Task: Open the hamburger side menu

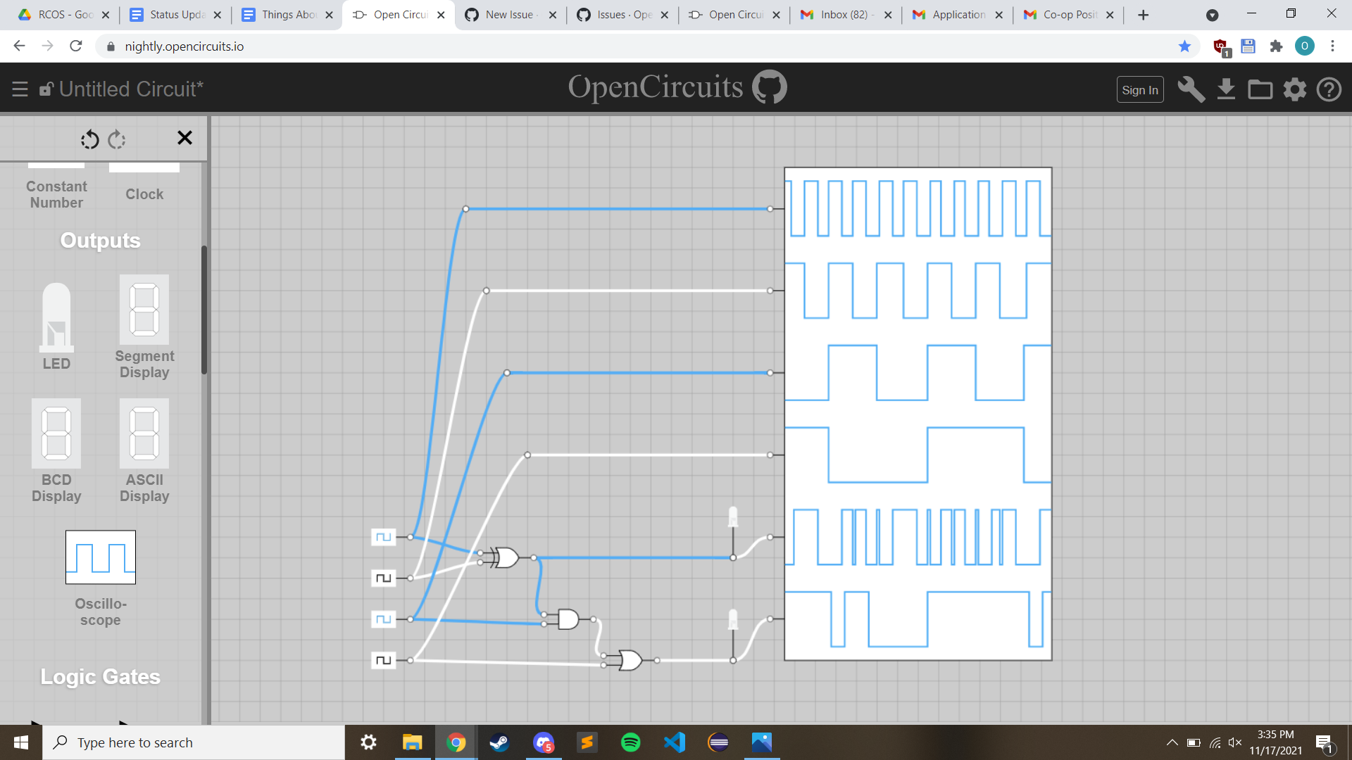Action: tap(19, 89)
